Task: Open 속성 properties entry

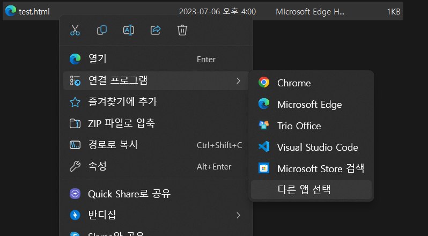Action: [156, 166]
